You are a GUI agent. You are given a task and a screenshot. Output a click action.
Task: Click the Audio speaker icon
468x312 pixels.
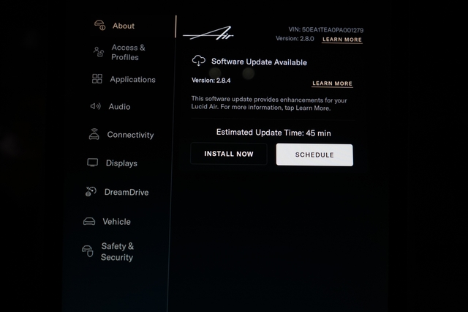tap(95, 106)
